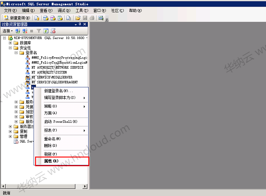The height and width of the screenshot is (196, 266).
Task: Open 编写登录脚本为(S) submenu
Action: [62, 98]
